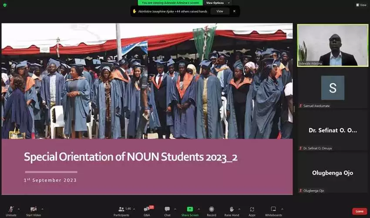Click the Start Video camera icon
The width and height of the screenshot is (370, 218).
(x=34, y=209)
